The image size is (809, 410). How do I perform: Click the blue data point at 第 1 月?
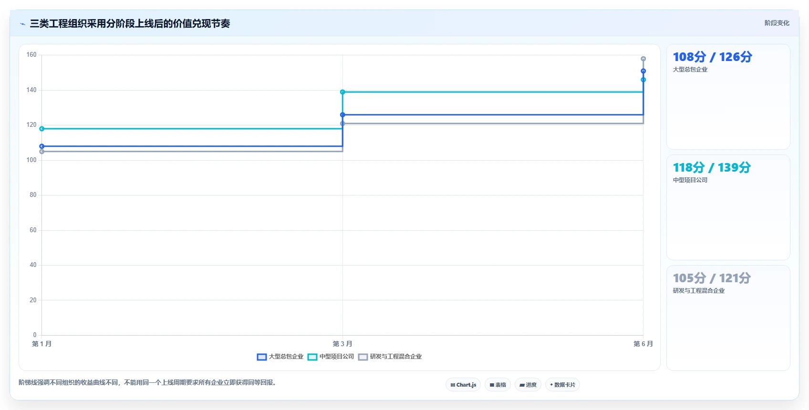pos(42,146)
